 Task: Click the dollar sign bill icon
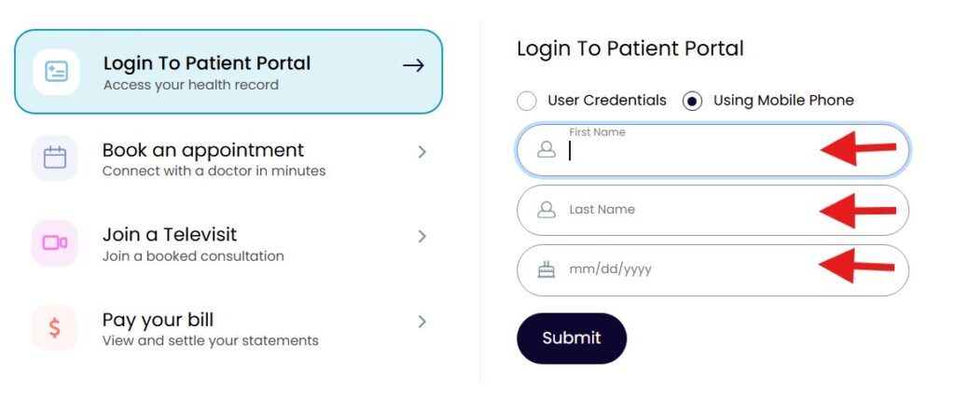[x=55, y=328]
